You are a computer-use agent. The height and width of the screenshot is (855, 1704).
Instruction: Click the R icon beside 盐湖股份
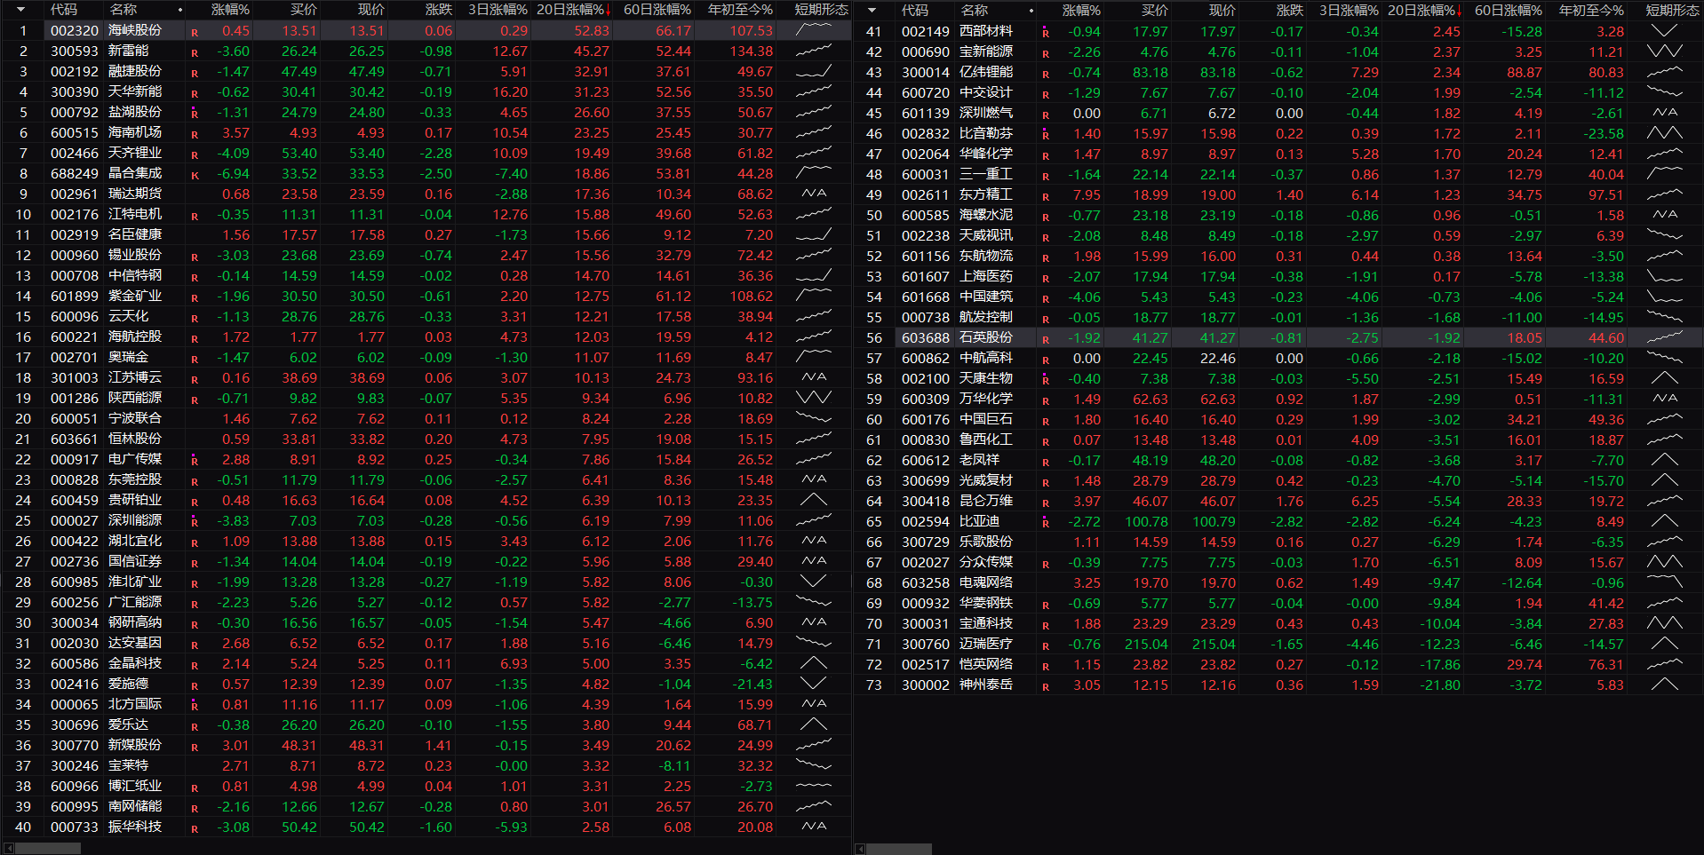pyautogui.click(x=195, y=113)
